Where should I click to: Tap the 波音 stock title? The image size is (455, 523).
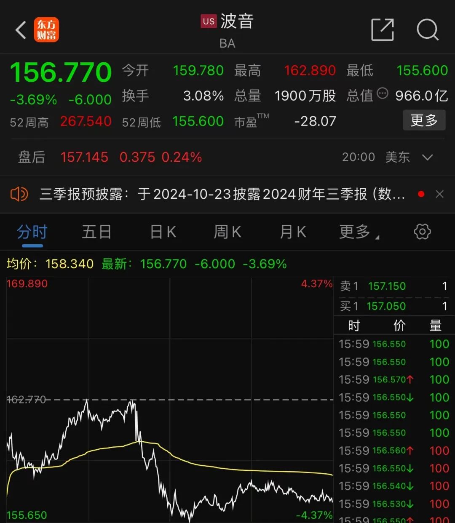point(237,21)
